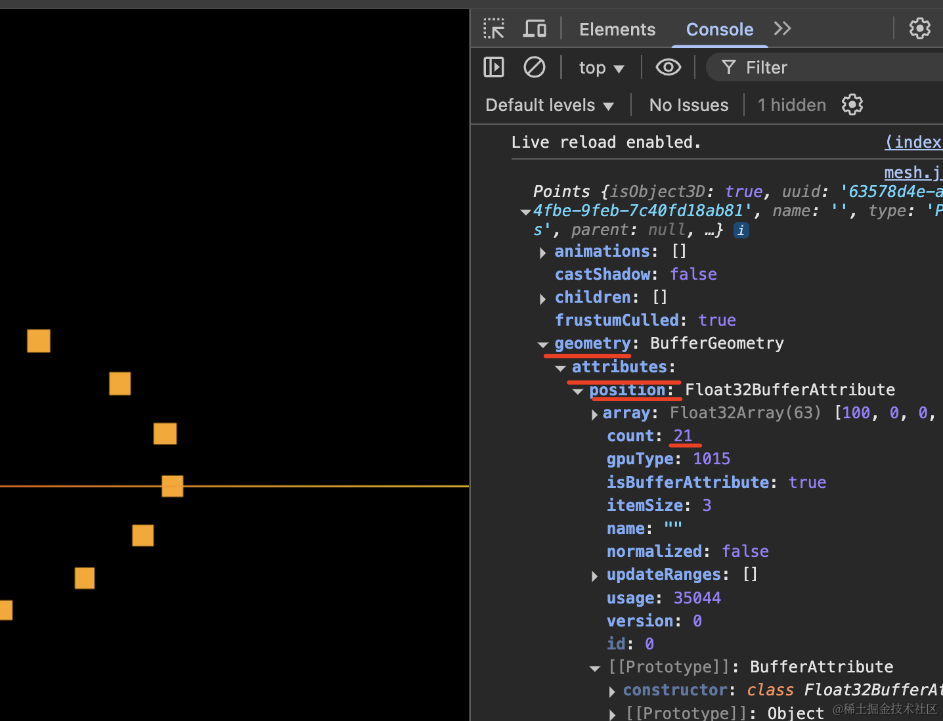Collapse the geometry BufferGeometry node
943x721 pixels.
tap(542, 344)
